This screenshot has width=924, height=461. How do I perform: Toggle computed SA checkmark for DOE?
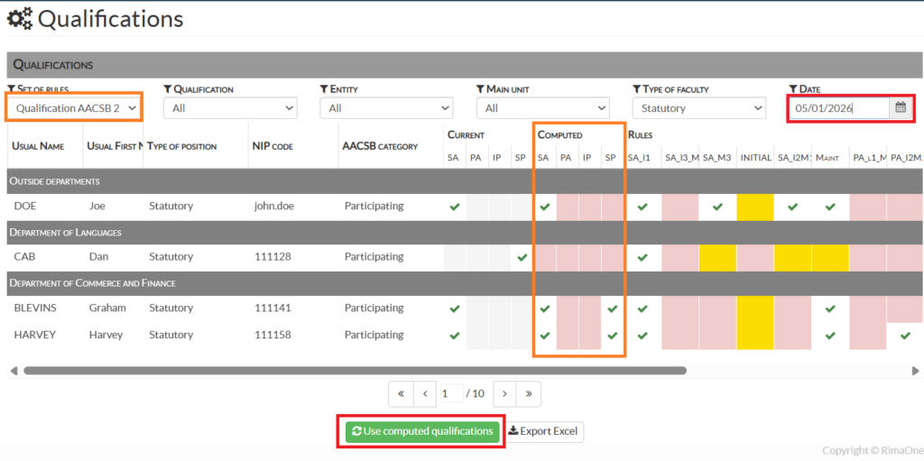[x=544, y=207]
